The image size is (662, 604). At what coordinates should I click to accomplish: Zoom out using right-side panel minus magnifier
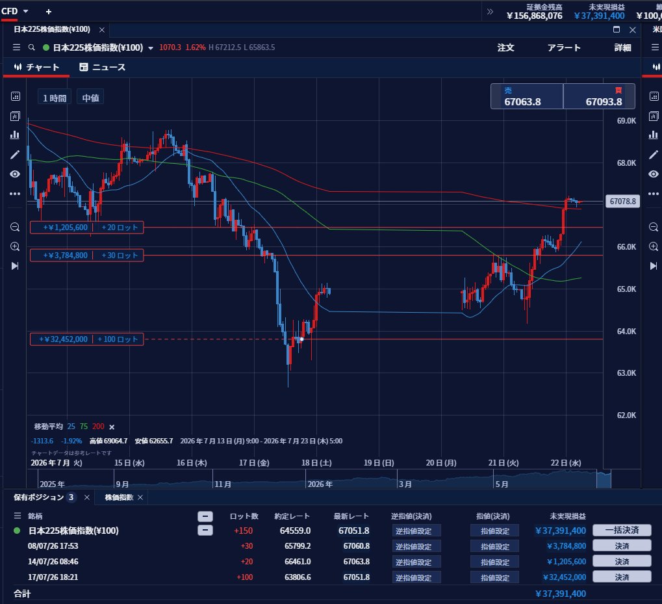click(x=654, y=228)
